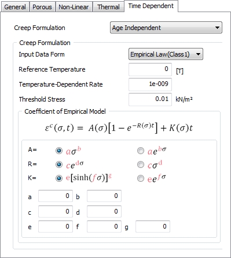This screenshot has height=258, width=231.
Task: Focus the coefficient f input box
Action: tap(104, 226)
